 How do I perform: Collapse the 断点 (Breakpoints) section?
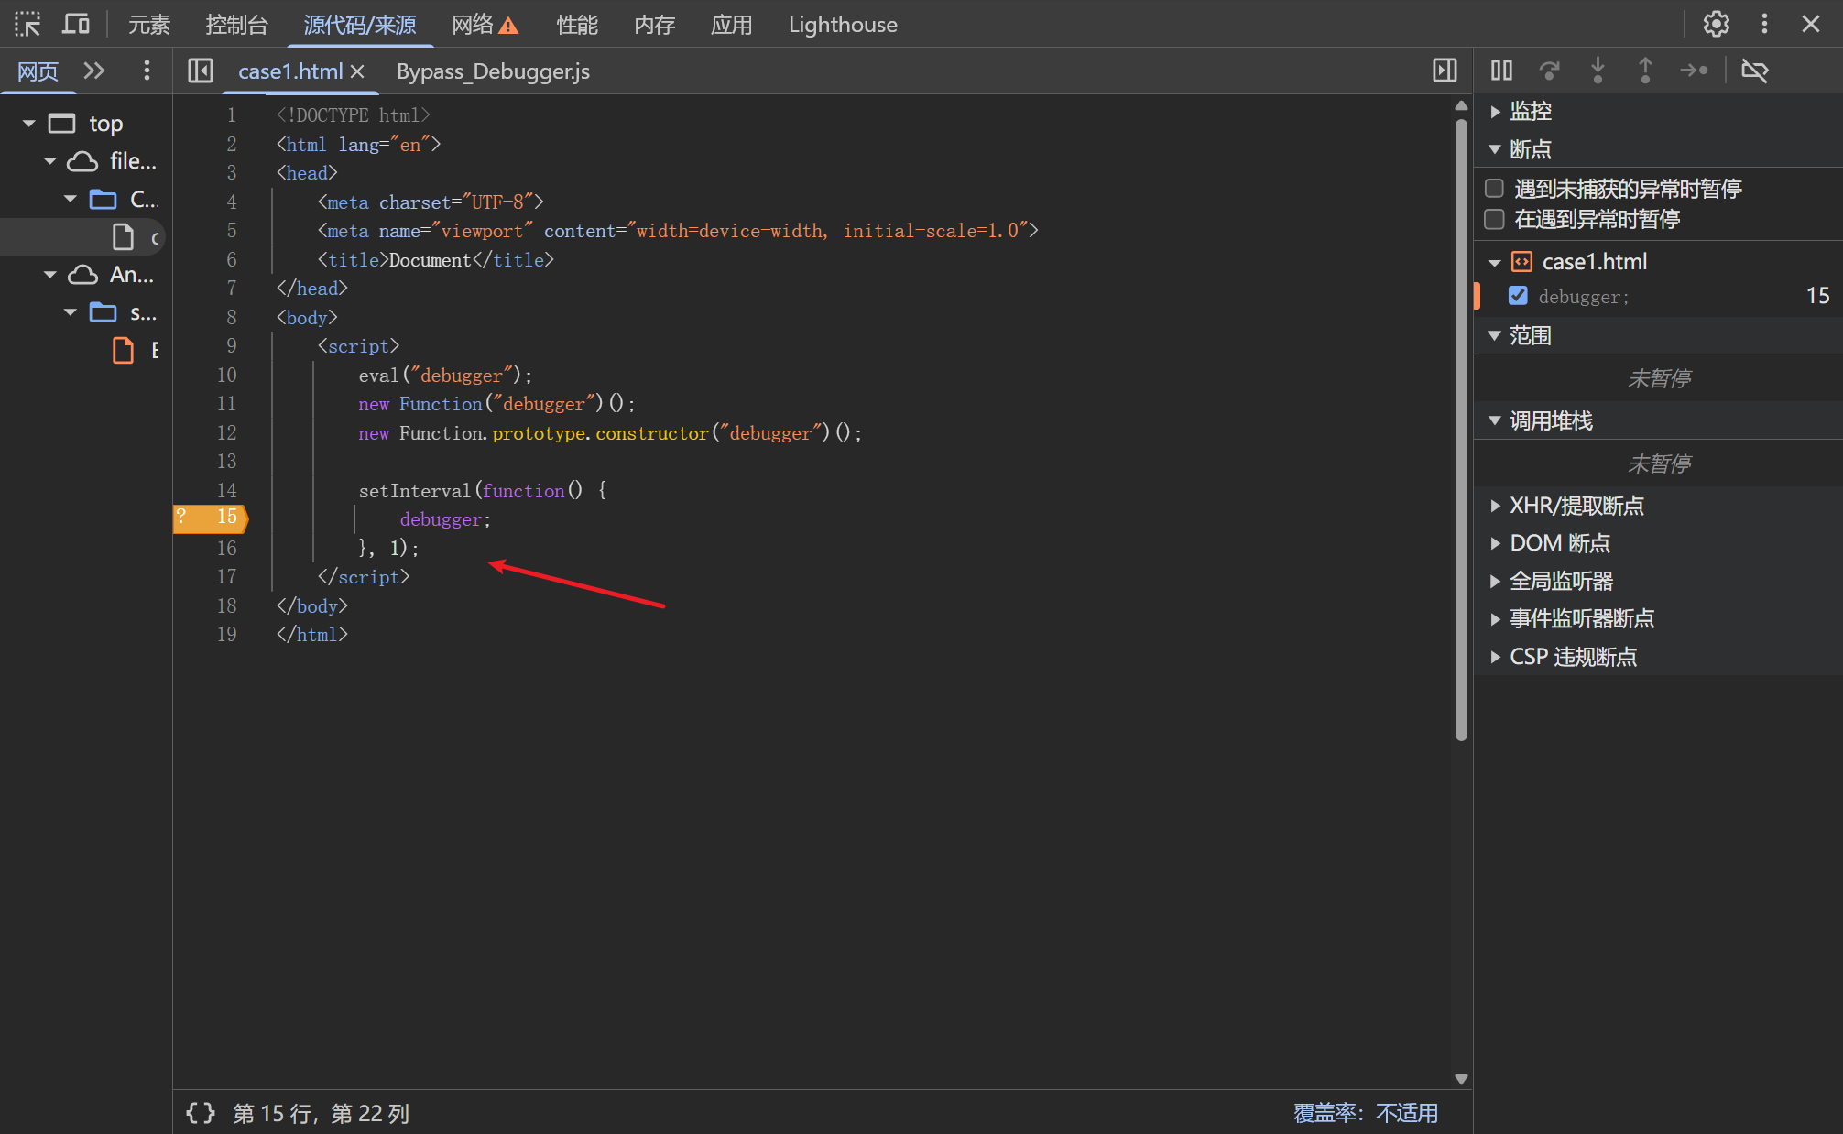(1495, 149)
